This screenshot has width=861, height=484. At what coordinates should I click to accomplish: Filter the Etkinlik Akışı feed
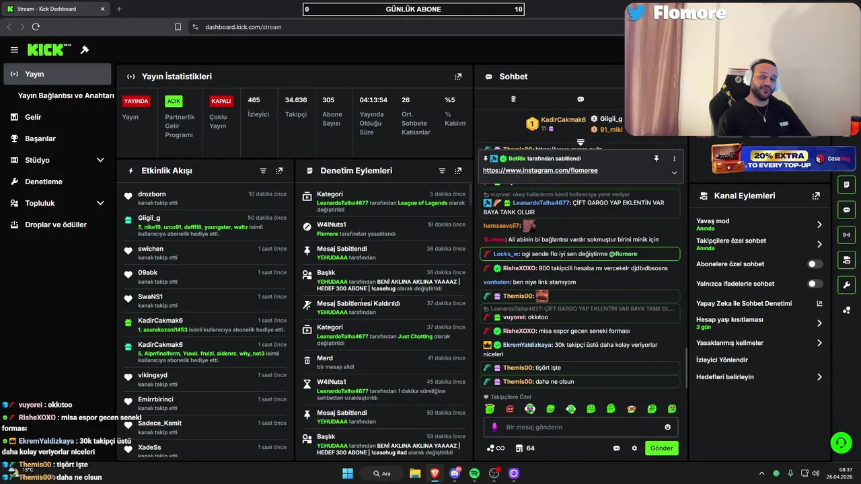point(263,171)
